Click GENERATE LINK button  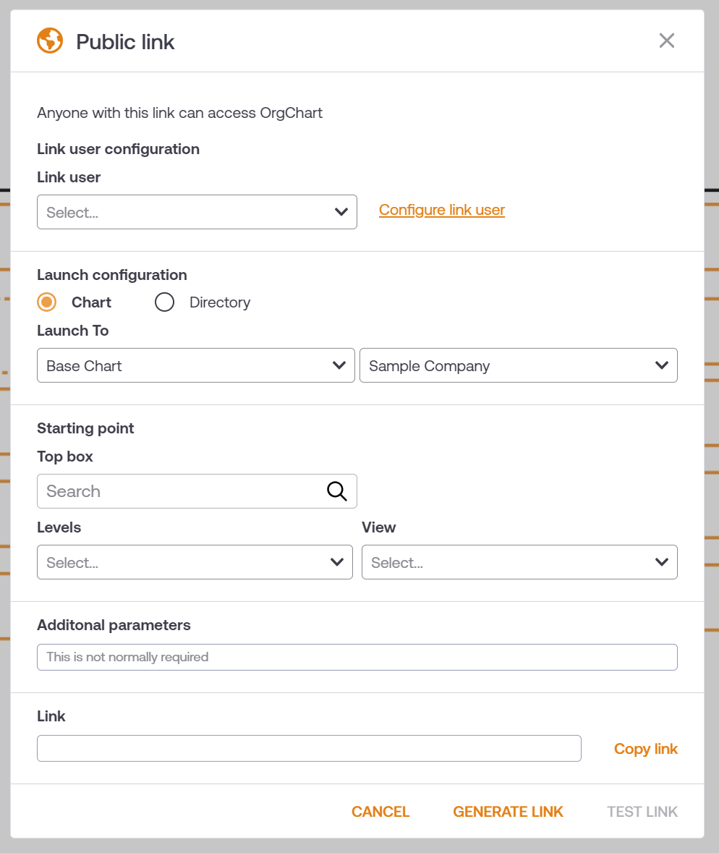point(508,812)
